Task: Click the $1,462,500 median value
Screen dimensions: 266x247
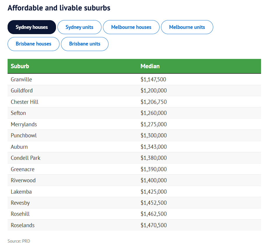Action: point(153,214)
